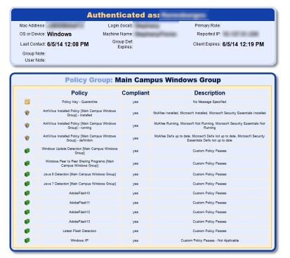Click the 'Group Note:' label

(x=34, y=53)
